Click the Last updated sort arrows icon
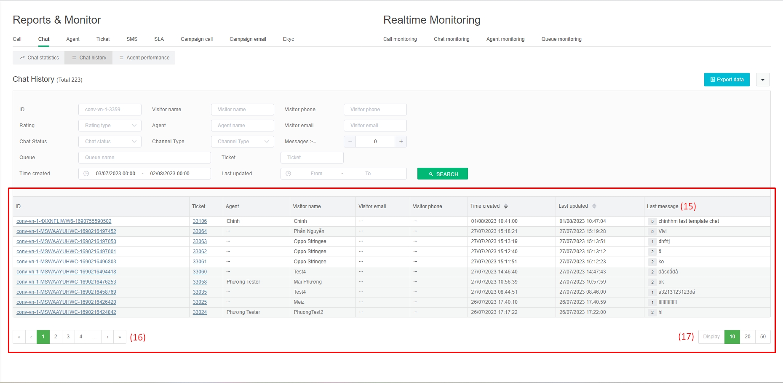Image resolution: width=783 pixels, height=383 pixels. (x=594, y=206)
